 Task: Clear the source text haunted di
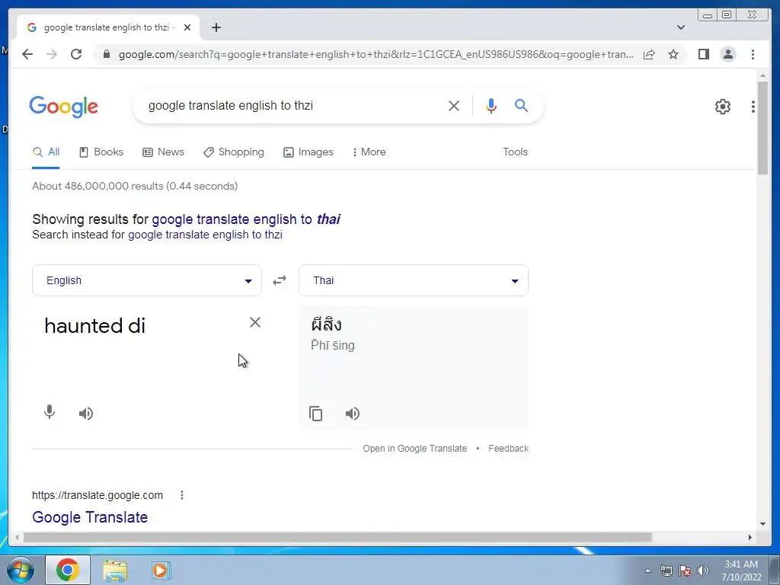pyautogui.click(x=254, y=322)
